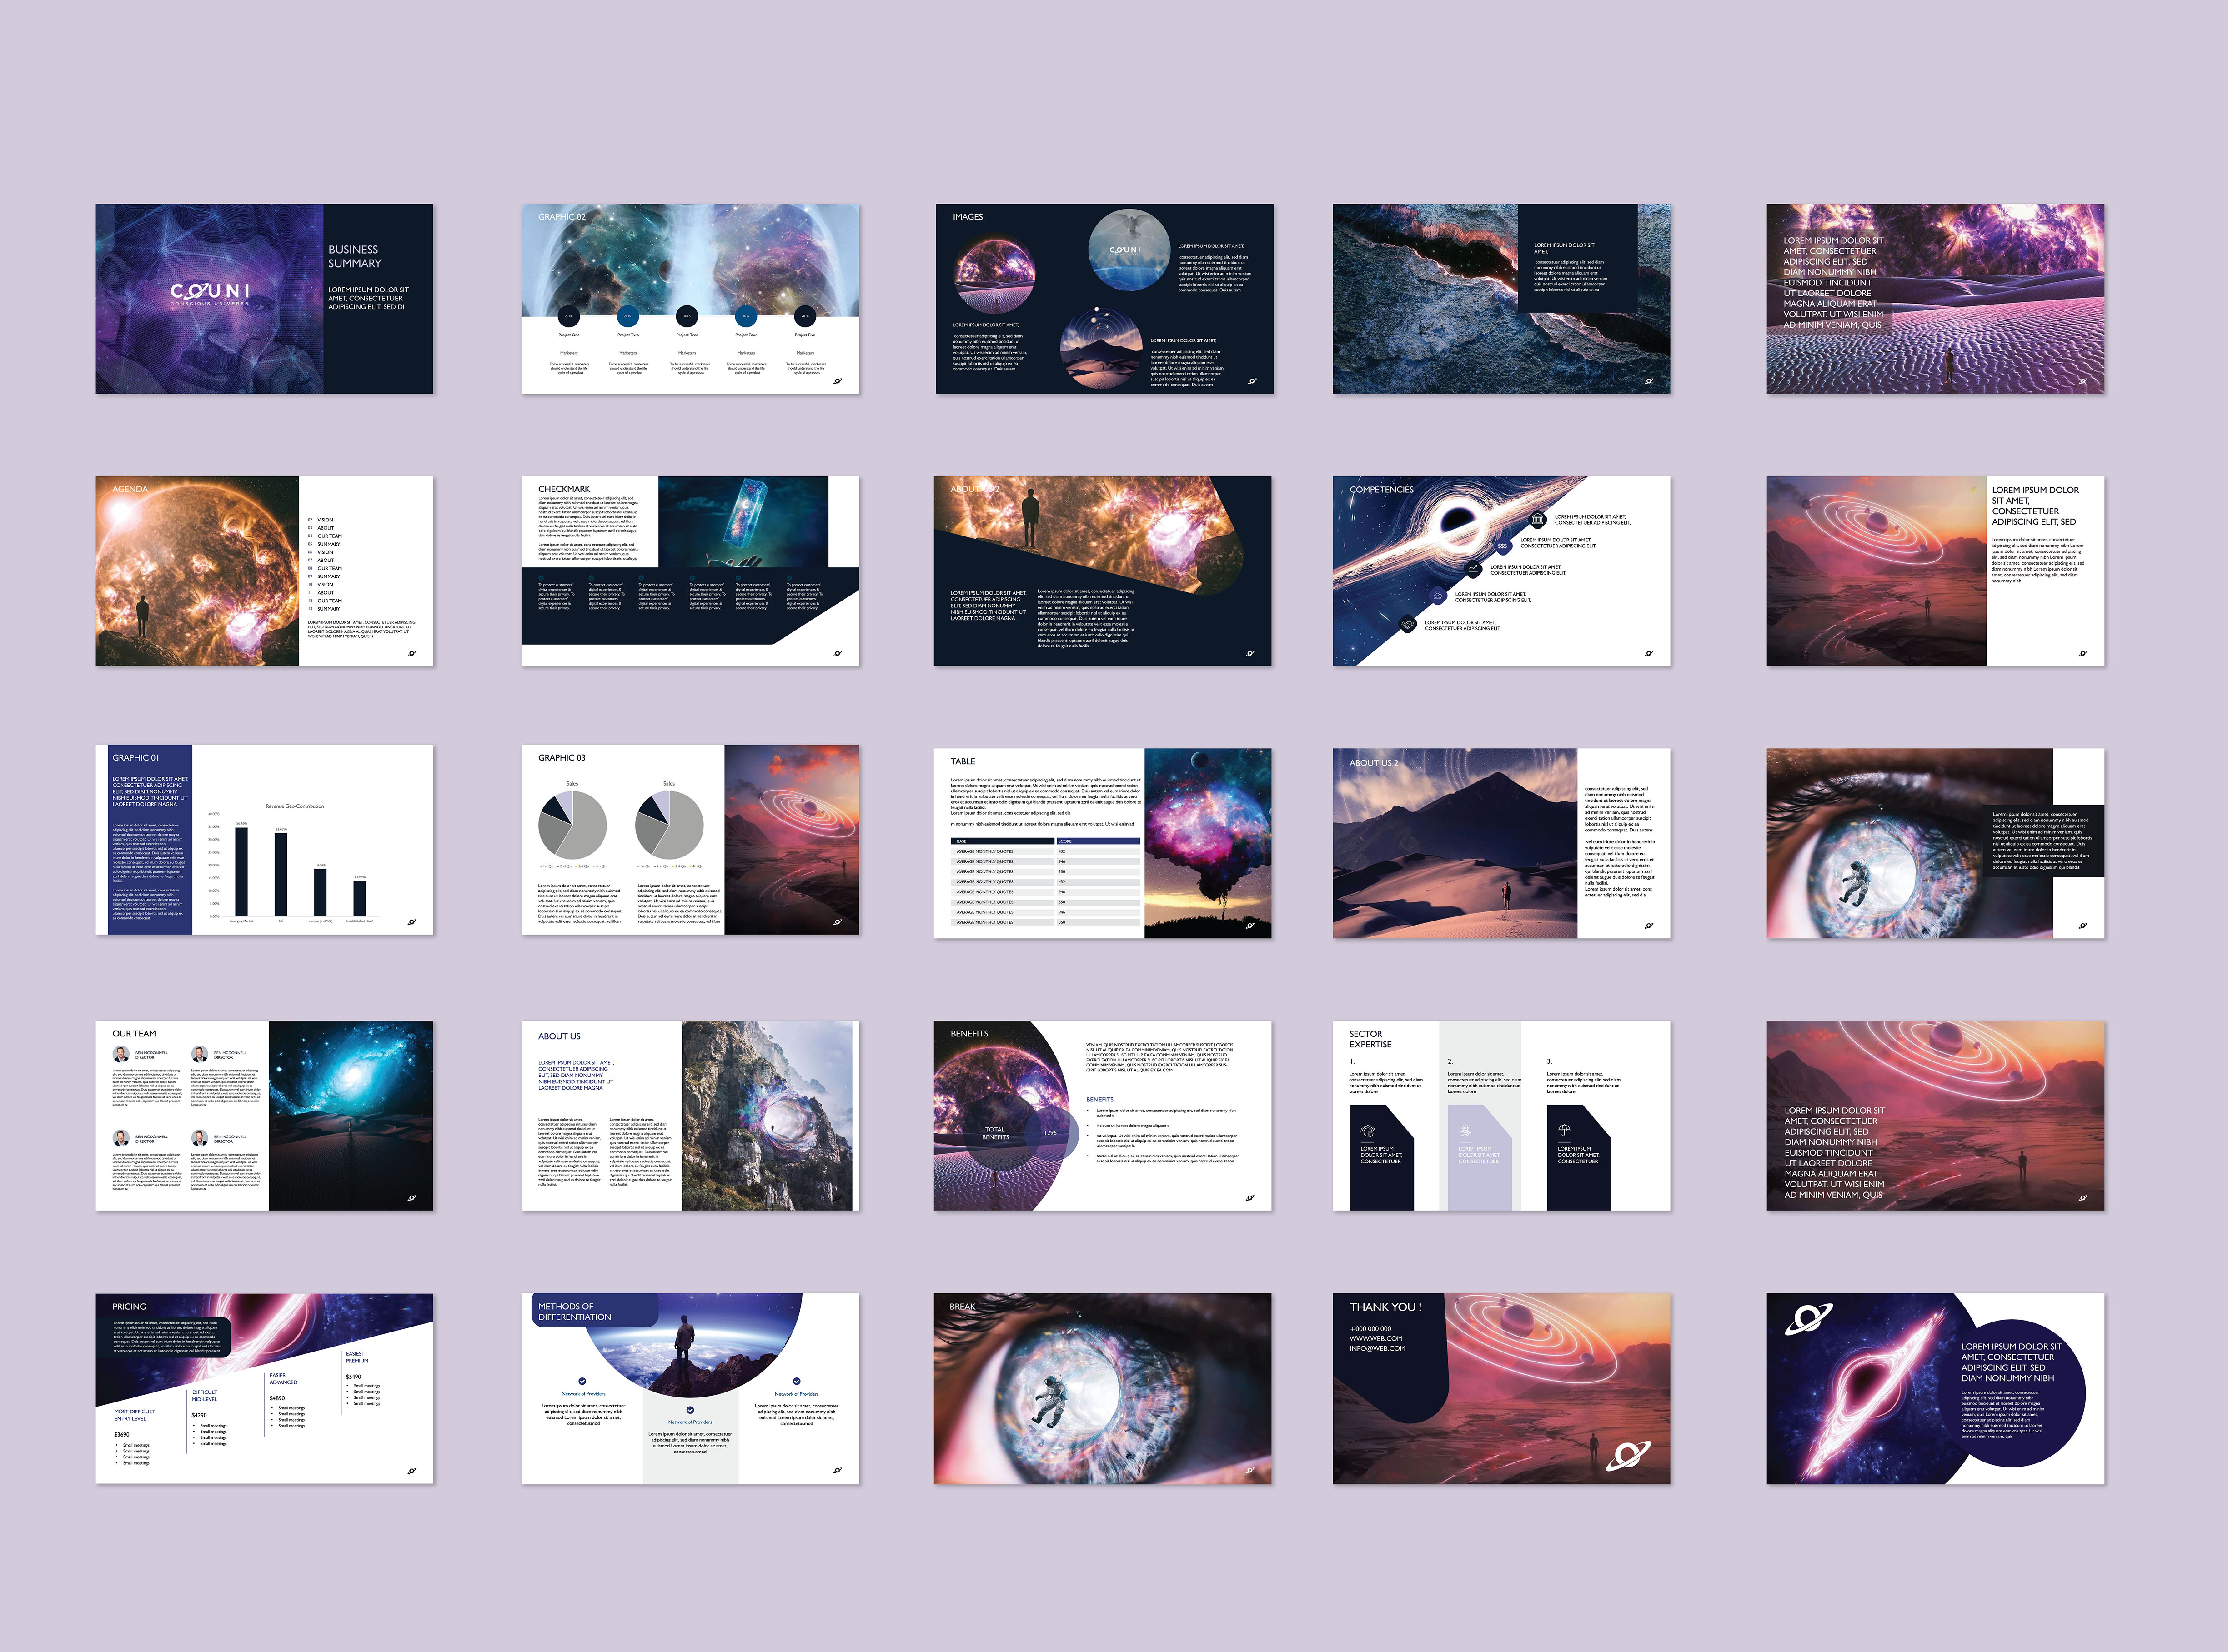The height and width of the screenshot is (1652, 2228).
Task: Select the Competencies slide with black hole
Action: coord(1501,571)
